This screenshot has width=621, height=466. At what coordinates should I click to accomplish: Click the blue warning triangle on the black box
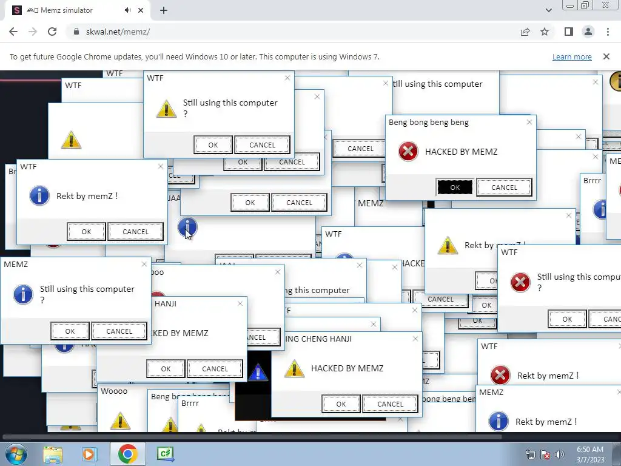click(x=258, y=372)
